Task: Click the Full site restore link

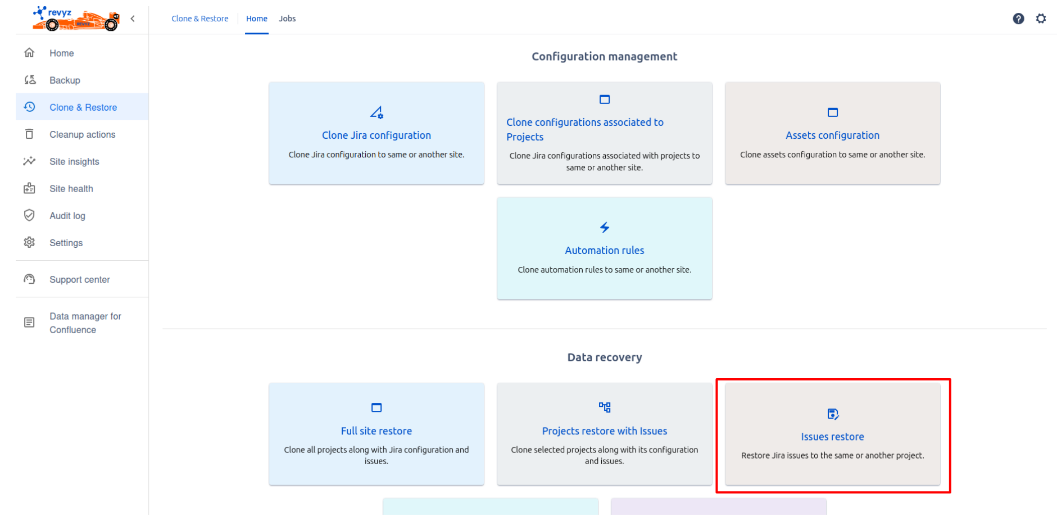Action: 376,430
